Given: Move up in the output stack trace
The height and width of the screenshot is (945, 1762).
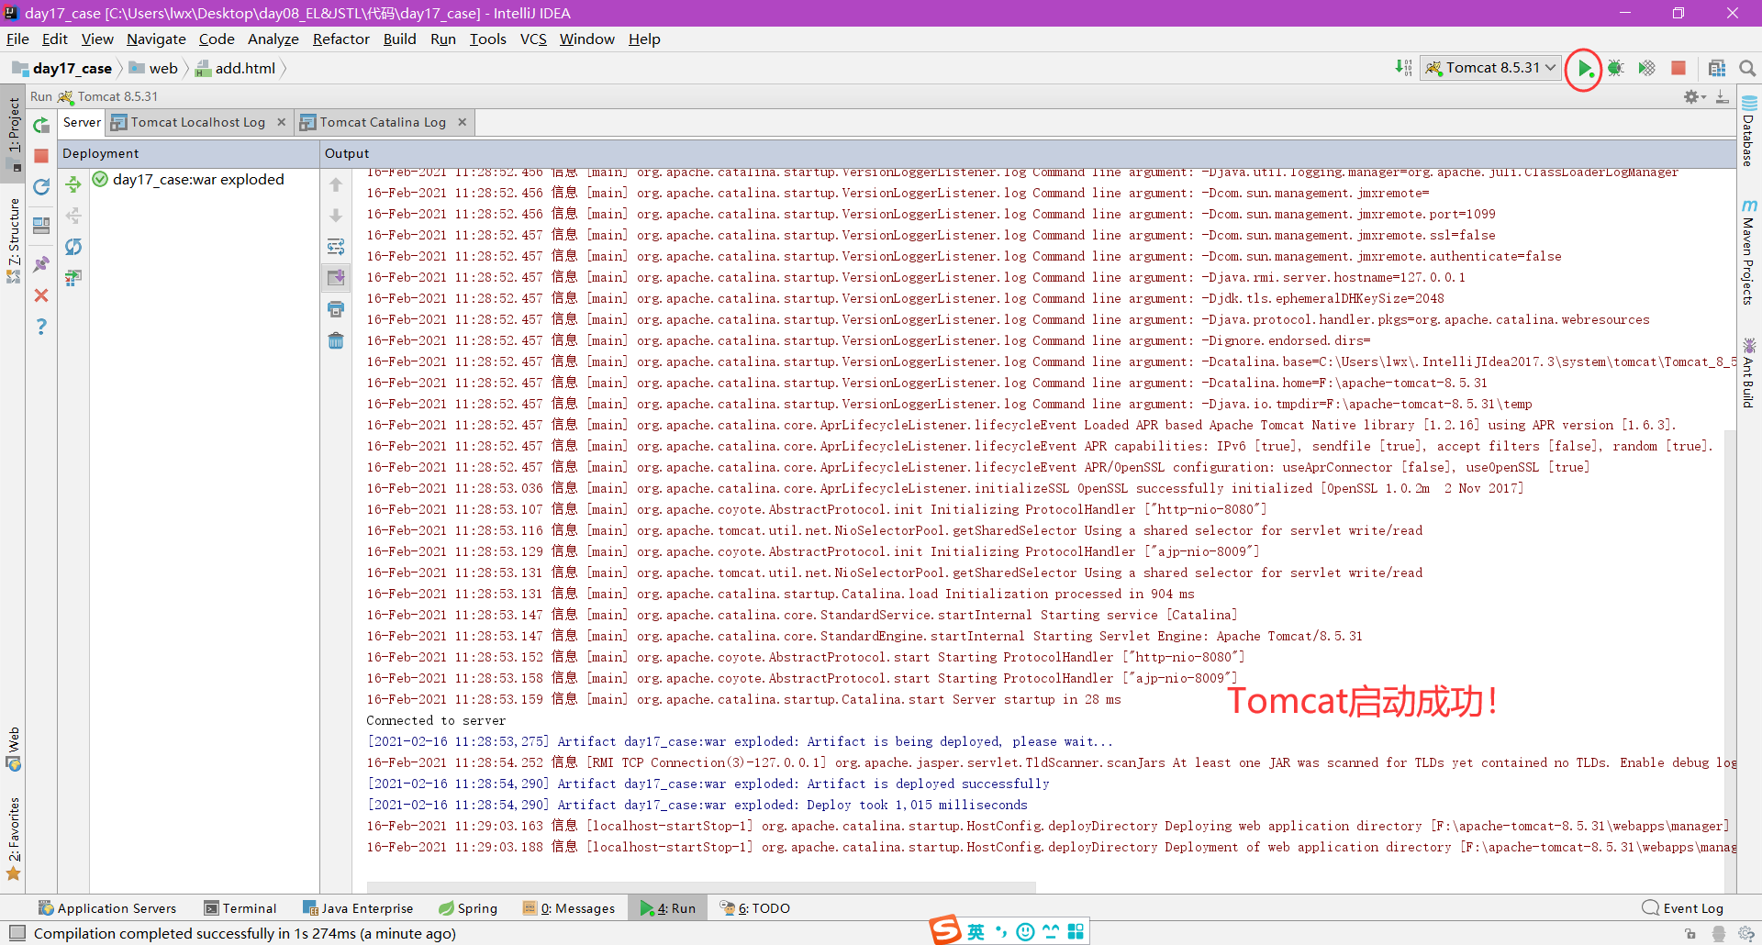Looking at the screenshot, I should [x=336, y=184].
